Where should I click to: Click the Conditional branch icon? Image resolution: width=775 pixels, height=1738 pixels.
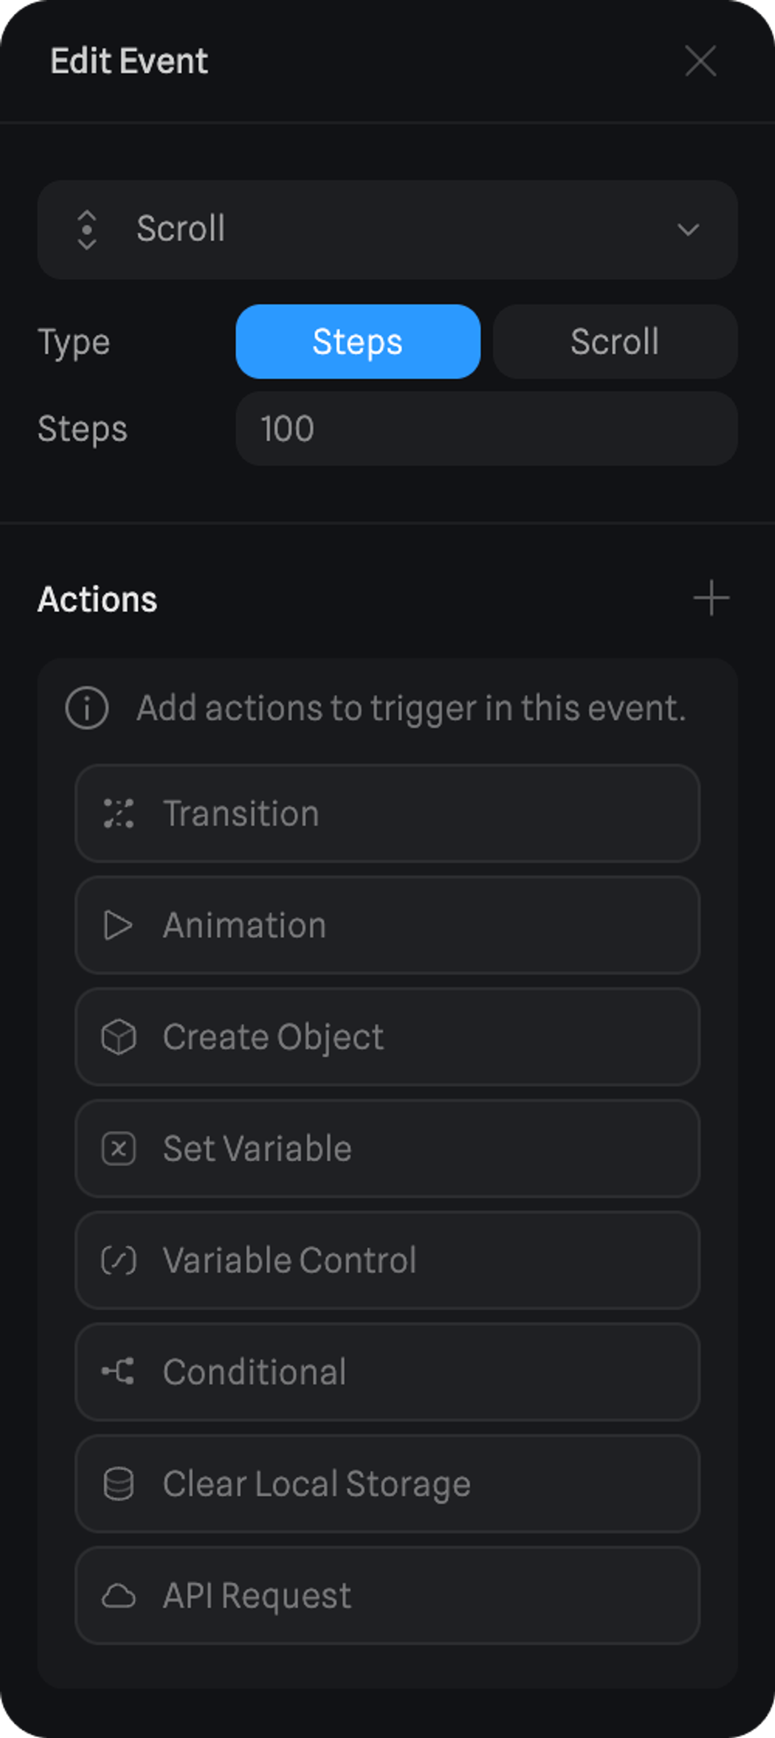pyautogui.click(x=119, y=1372)
